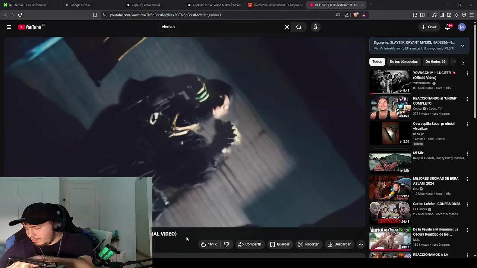The width and height of the screenshot is (477, 268).
Task: Open options for De la Favela a Millonarios
Action: [467, 230]
